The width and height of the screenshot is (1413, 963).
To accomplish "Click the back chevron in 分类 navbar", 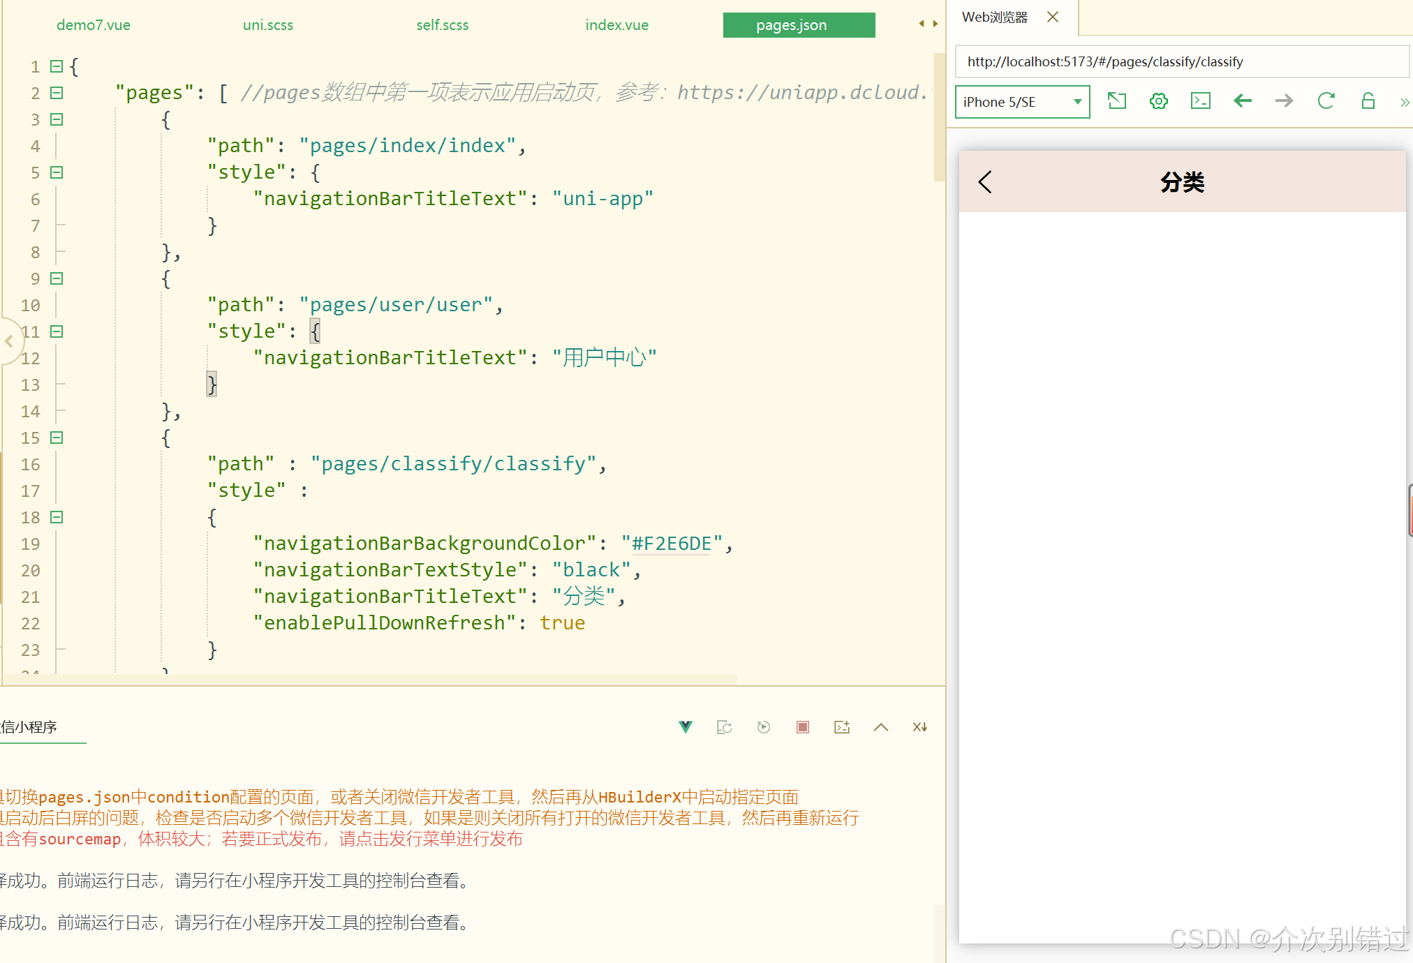I will pos(985,182).
